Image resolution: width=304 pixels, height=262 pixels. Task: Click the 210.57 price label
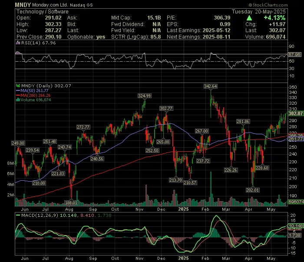(190, 182)
